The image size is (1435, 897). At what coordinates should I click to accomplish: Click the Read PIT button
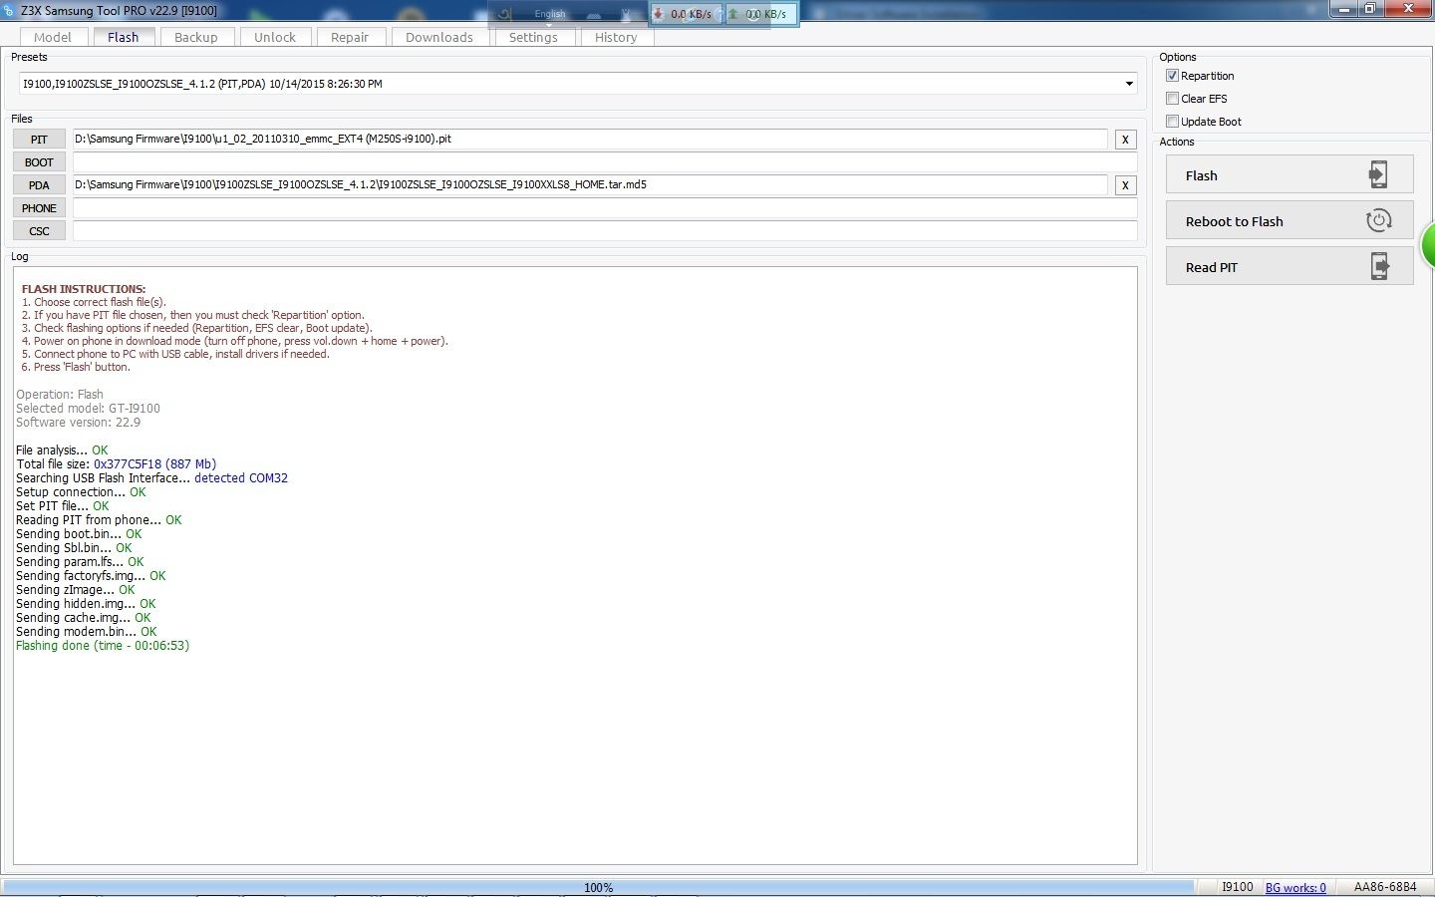click(x=1290, y=266)
